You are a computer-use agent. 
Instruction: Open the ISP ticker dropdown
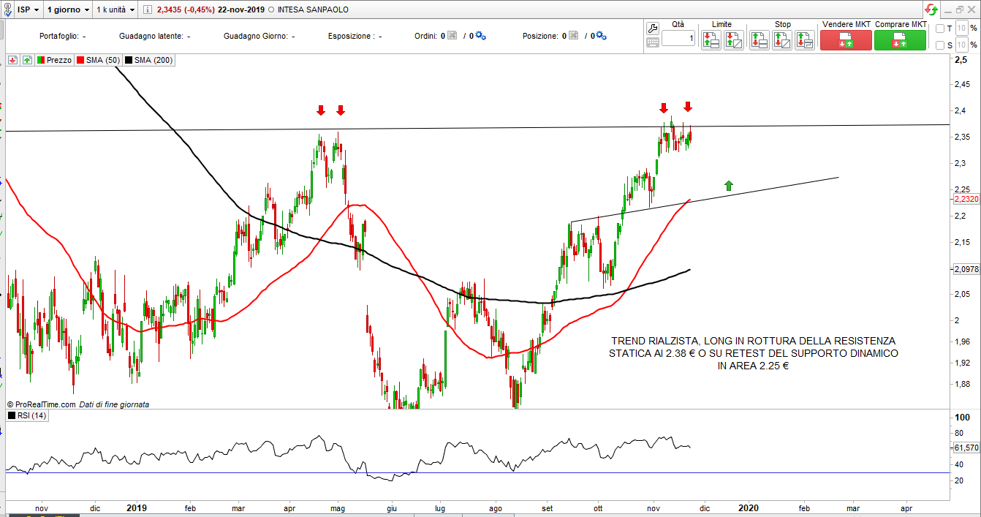click(x=29, y=10)
